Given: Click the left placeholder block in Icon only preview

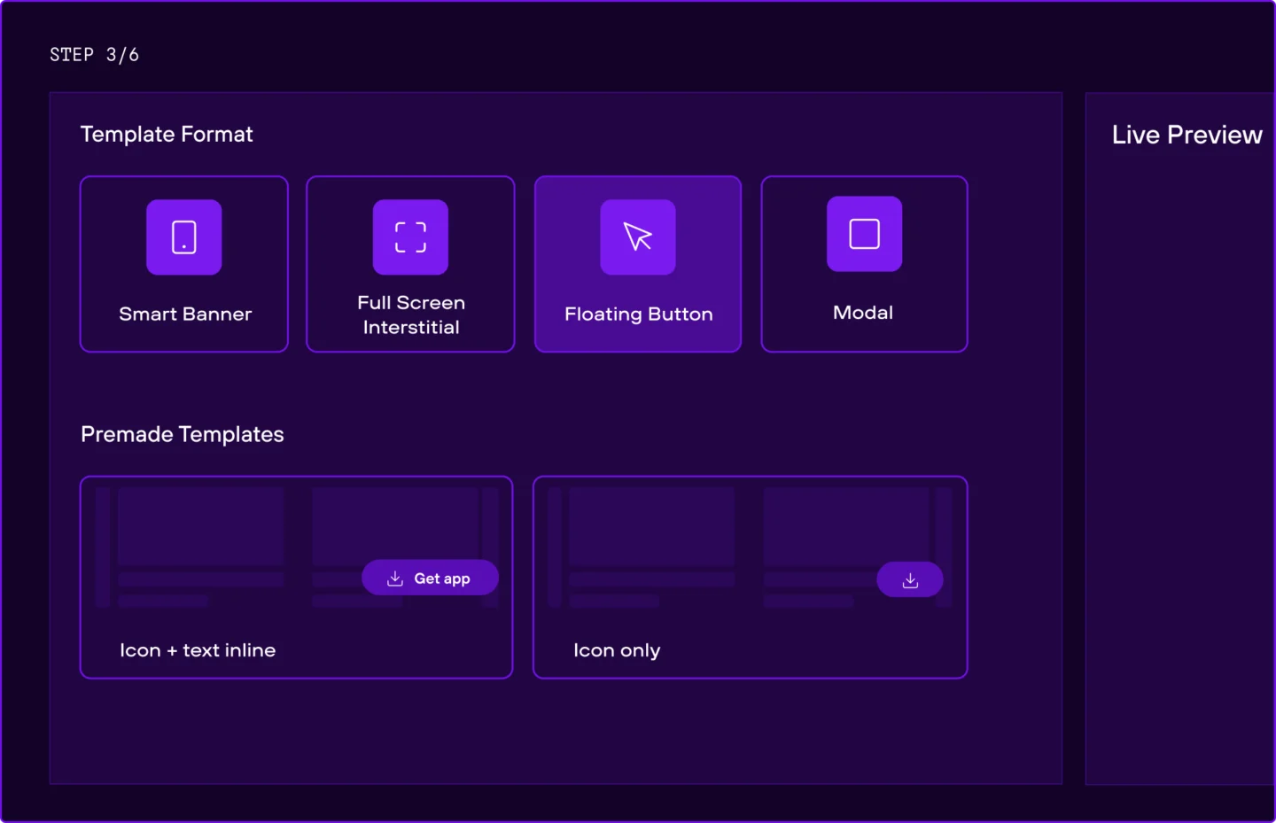Looking at the screenshot, I should [x=651, y=526].
